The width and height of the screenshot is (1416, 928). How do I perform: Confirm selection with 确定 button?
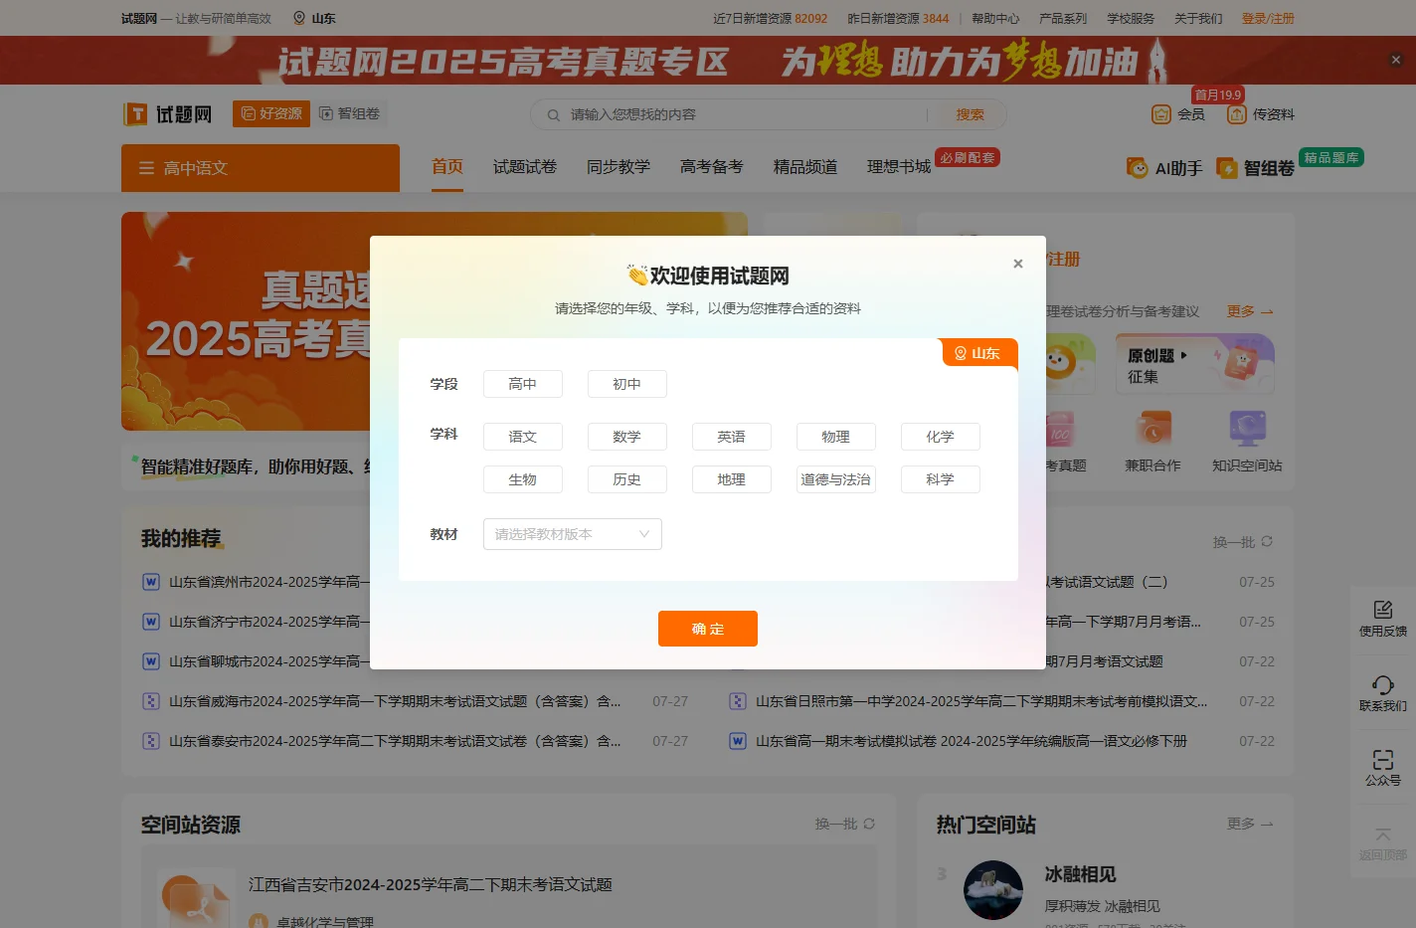click(707, 629)
